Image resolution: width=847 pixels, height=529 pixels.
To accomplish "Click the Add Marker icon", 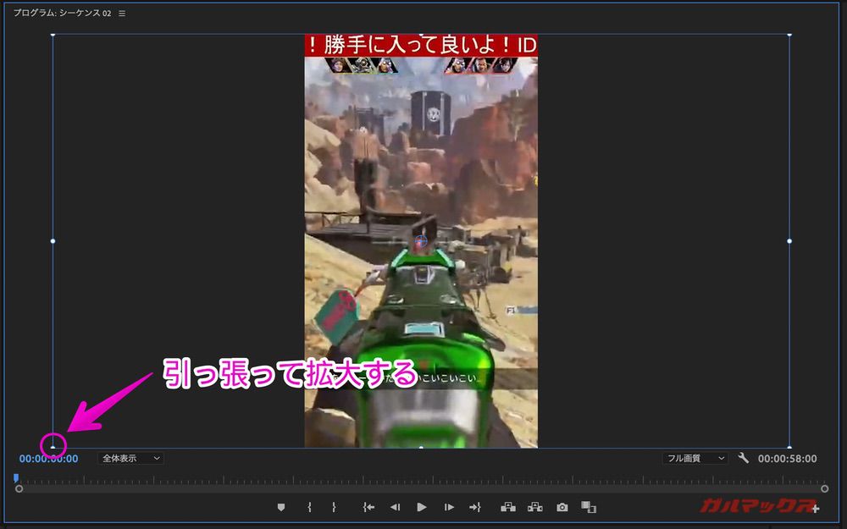I will tap(281, 507).
